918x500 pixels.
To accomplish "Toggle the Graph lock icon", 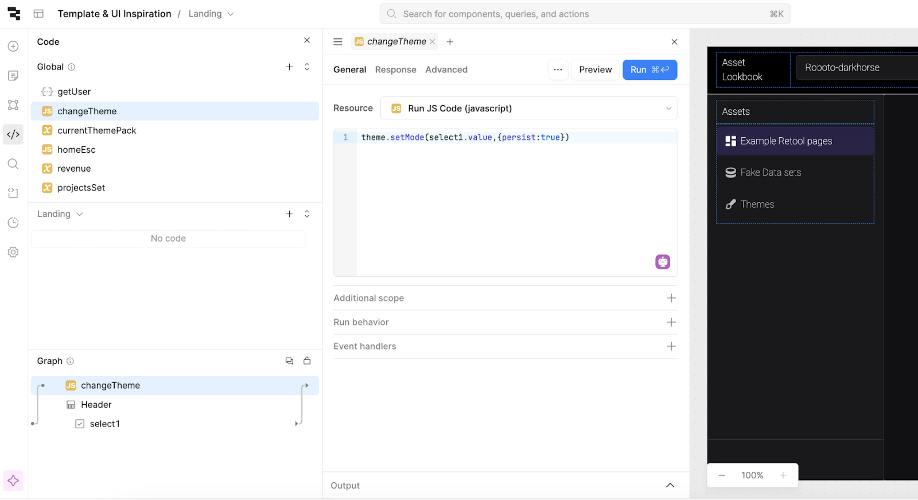I will pos(307,361).
